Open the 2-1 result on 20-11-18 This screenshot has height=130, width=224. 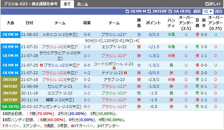tap(87, 93)
